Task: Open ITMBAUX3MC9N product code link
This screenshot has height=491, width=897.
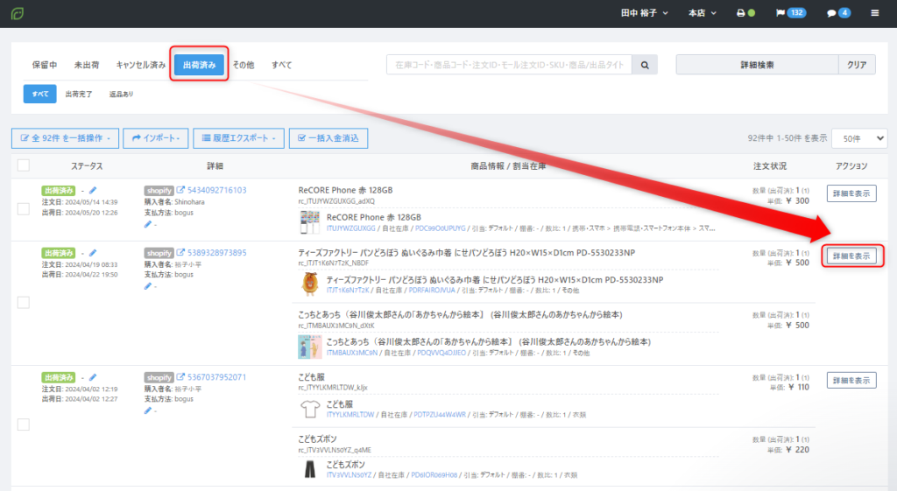Action: 352,354
